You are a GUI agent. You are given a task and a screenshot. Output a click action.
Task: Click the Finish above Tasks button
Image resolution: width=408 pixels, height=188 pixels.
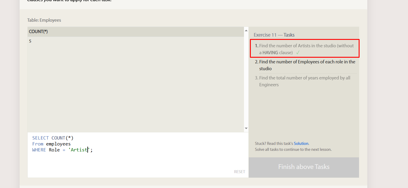pyautogui.click(x=304, y=167)
